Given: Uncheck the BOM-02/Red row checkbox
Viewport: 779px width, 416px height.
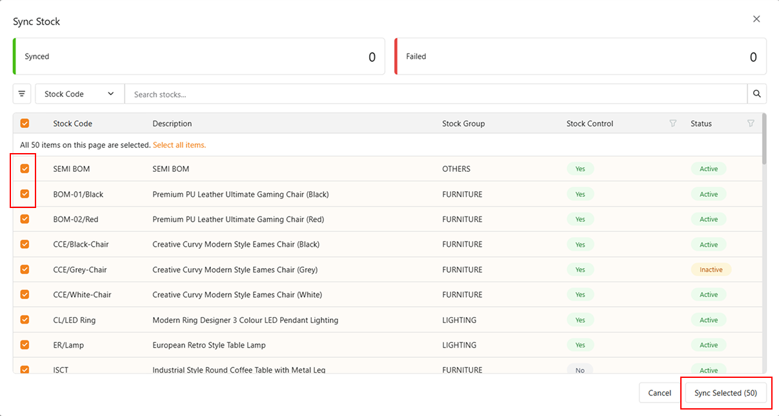Looking at the screenshot, I should click(x=25, y=219).
